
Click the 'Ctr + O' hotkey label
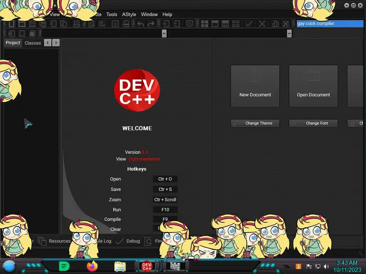165,179
